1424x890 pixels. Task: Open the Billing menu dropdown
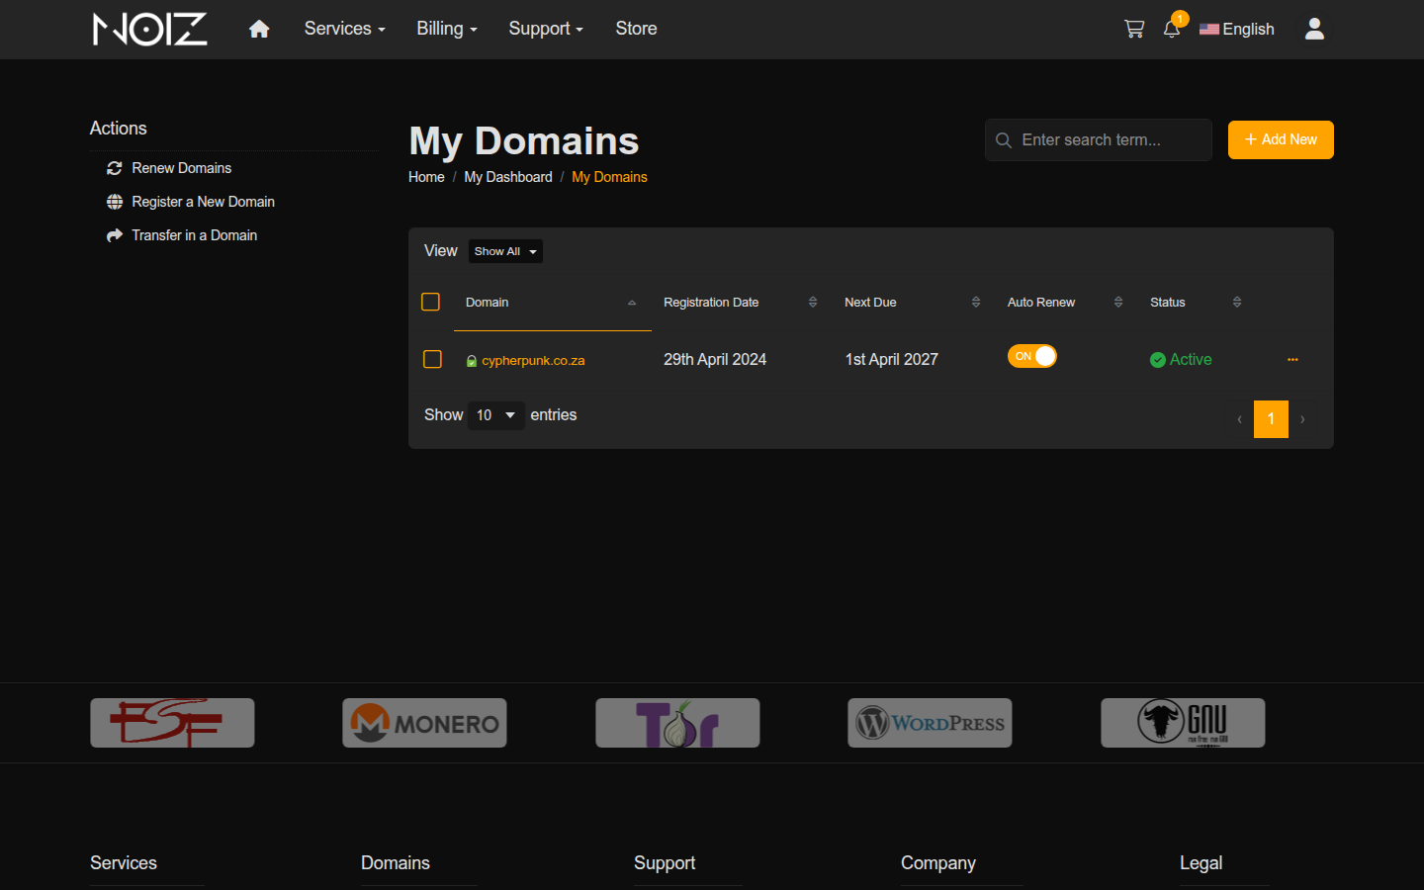[x=447, y=29]
